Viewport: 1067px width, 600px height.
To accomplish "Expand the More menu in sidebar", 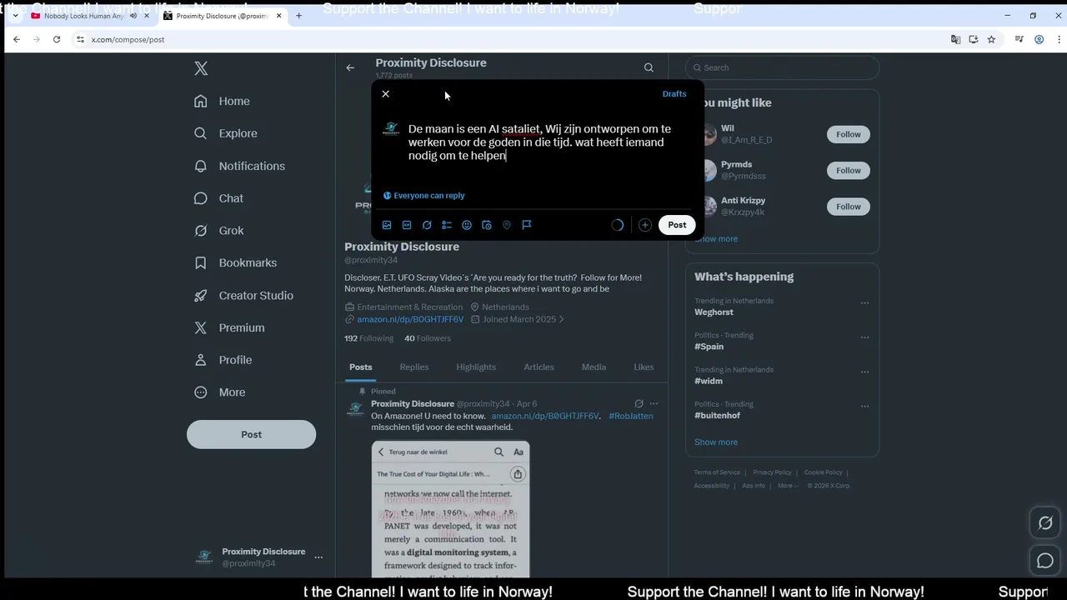I will pos(220,392).
